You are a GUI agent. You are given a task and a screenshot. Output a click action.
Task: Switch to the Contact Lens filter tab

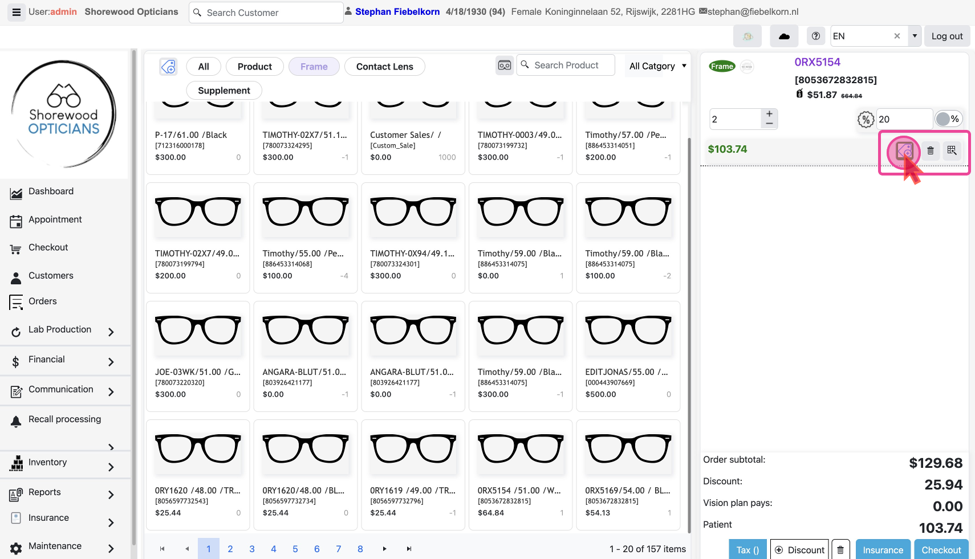[384, 67]
